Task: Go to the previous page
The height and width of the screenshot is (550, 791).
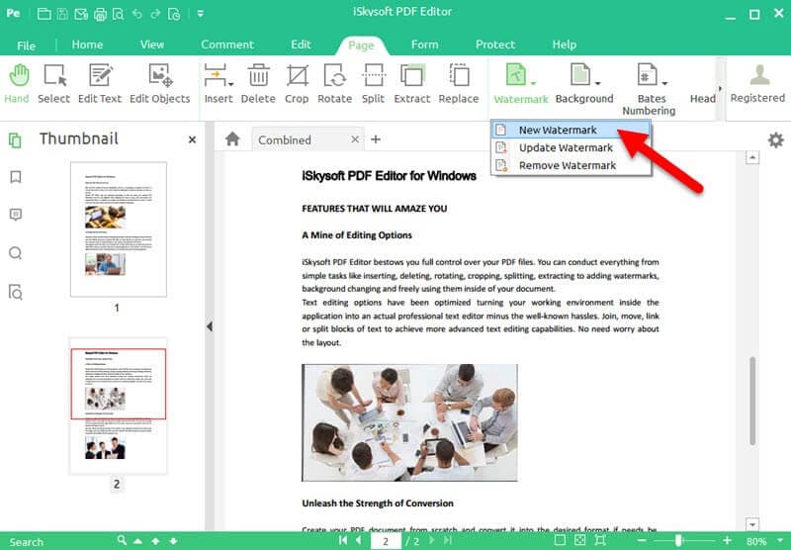Action: pyautogui.click(x=359, y=541)
